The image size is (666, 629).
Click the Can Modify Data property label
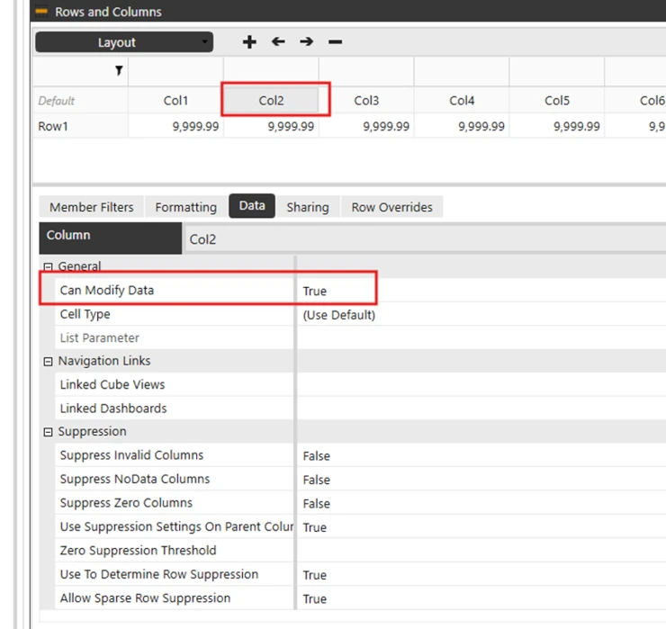(106, 290)
